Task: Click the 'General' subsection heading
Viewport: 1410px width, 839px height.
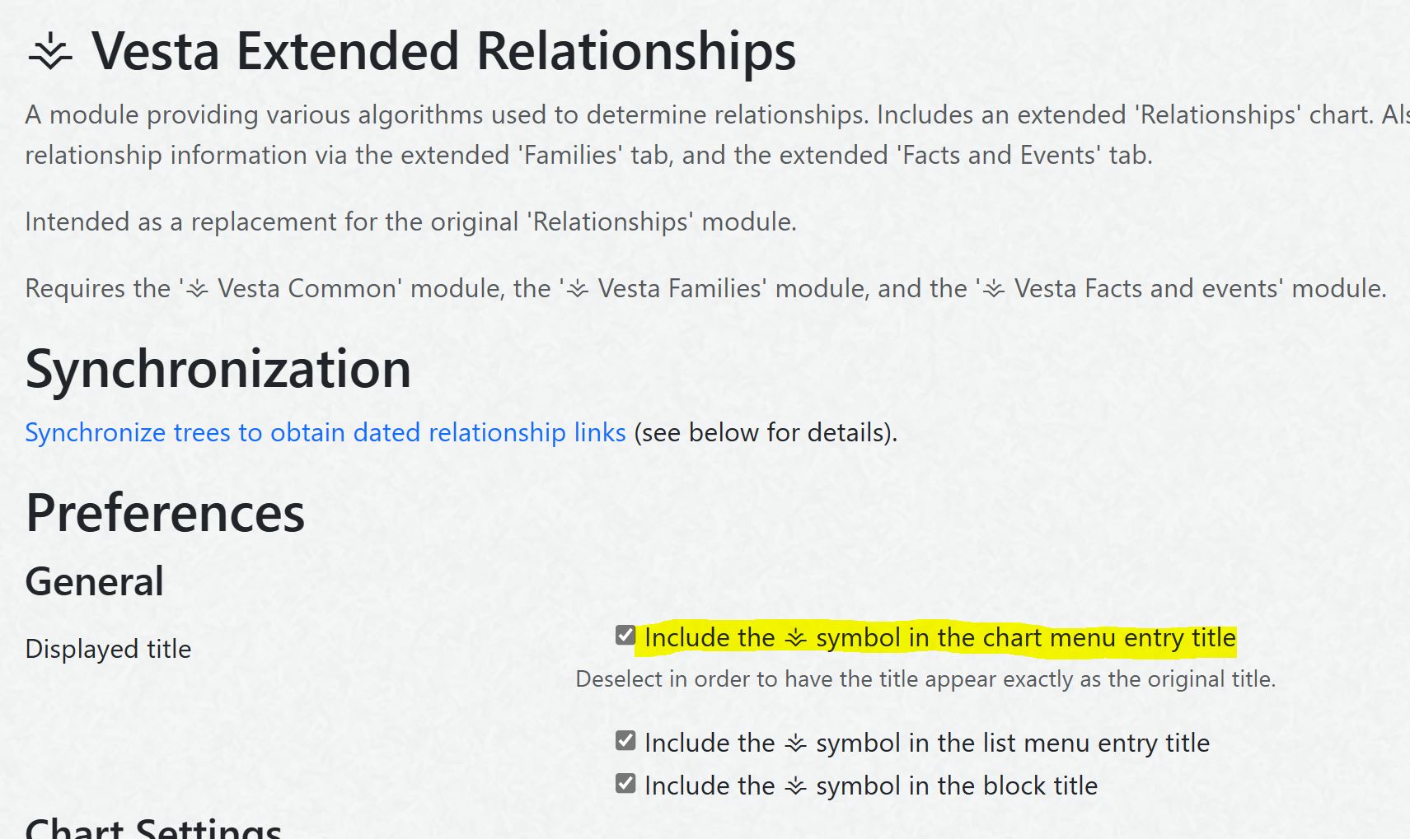Action: (94, 580)
